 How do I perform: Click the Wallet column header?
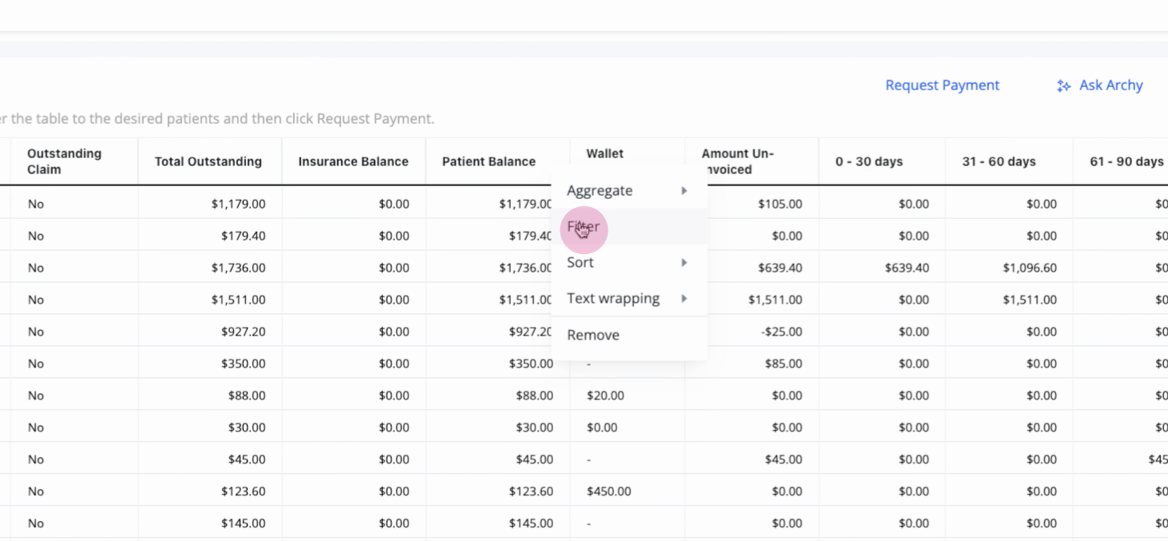[604, 153]
